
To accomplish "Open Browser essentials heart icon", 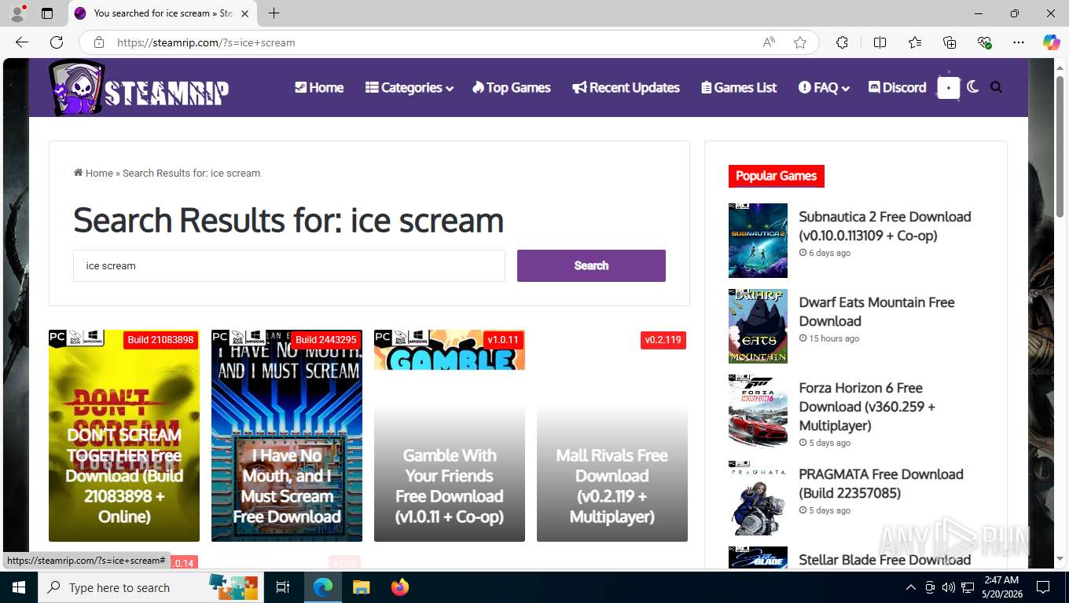I will (984, 42).
